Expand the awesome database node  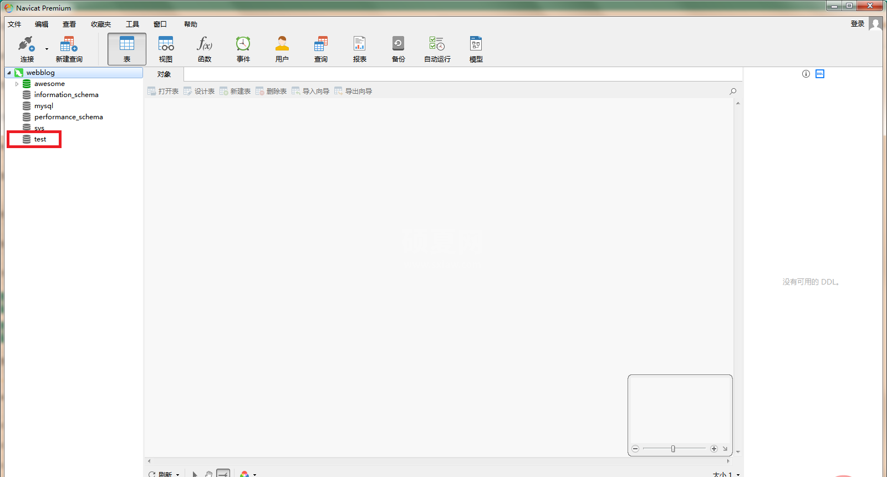click(17, 84)
